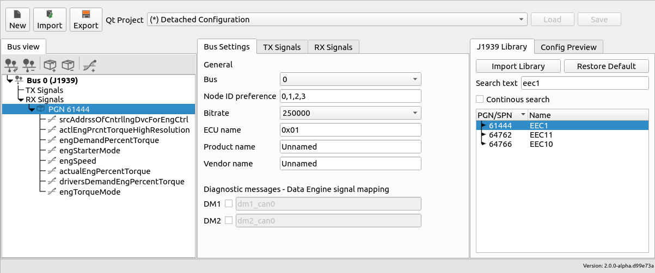Image resolution: width=655 pixels, height=273 pixels.
Task: Click the New configuration button
Action: click(17, 20)
